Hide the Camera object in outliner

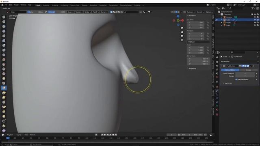coord(255,17)
